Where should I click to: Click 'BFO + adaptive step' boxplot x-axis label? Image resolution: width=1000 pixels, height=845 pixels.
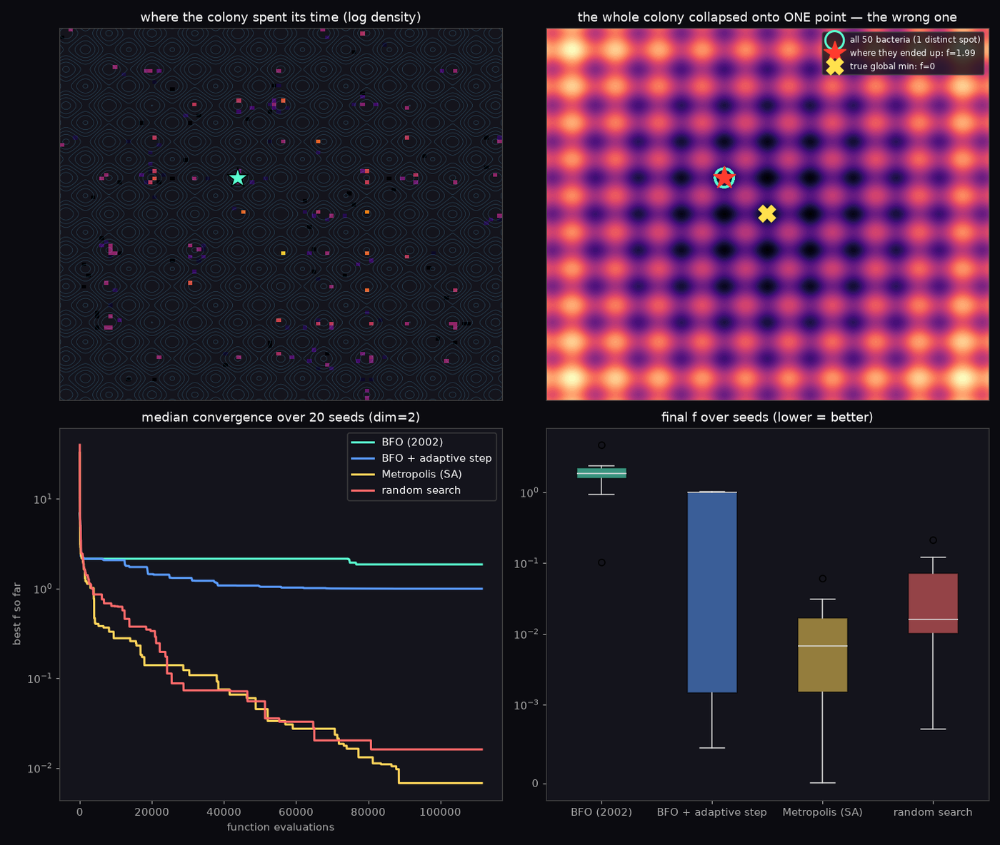click(x=712, y=812)
